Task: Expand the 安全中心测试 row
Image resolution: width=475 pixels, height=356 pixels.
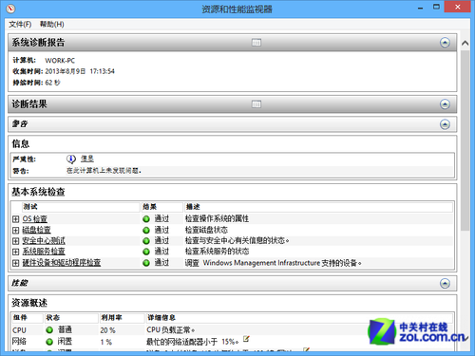Action: tap(16, 241)
